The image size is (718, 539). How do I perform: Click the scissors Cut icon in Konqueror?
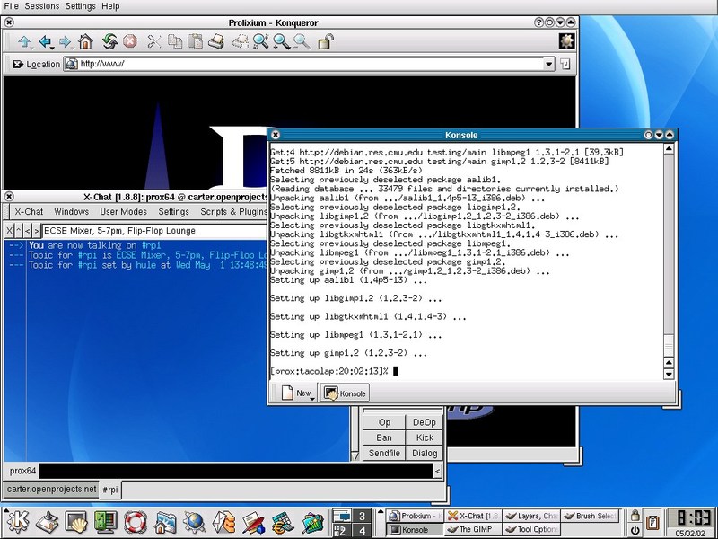click(154, 41)
